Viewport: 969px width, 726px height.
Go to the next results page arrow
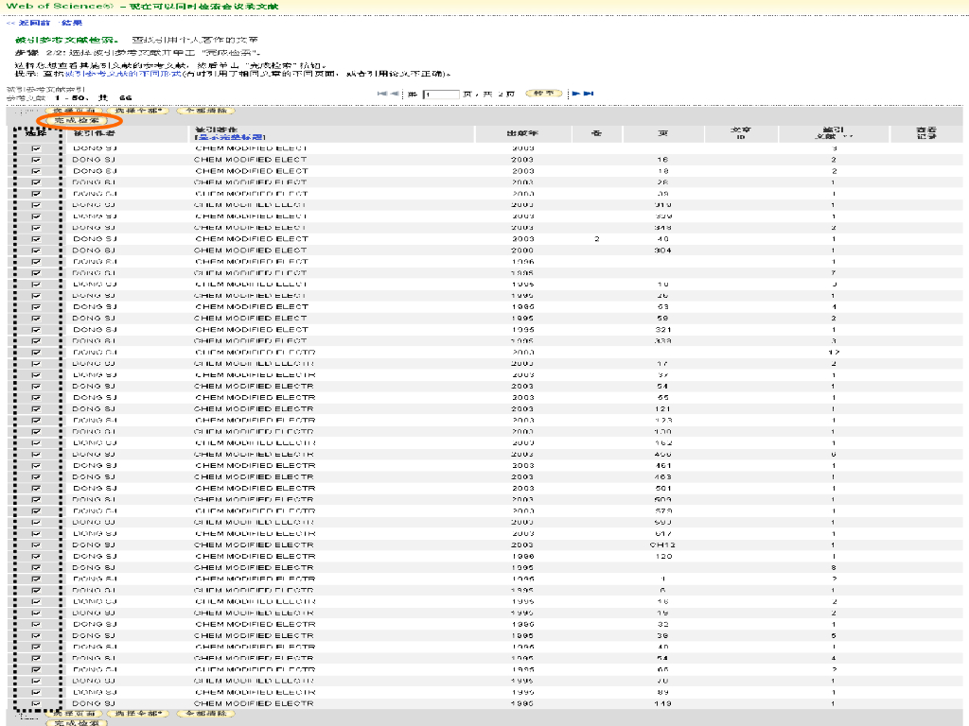[x=574, y=94]
